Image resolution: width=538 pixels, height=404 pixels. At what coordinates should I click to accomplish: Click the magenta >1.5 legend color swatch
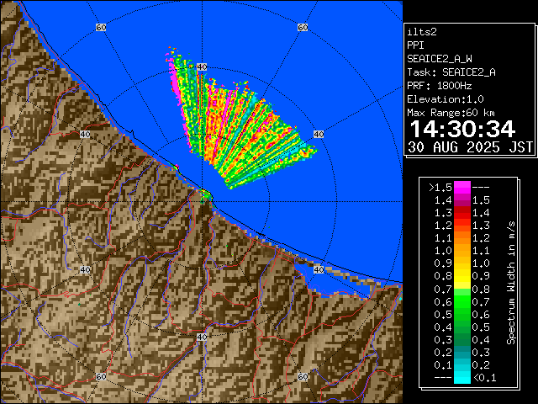[462, 187]
